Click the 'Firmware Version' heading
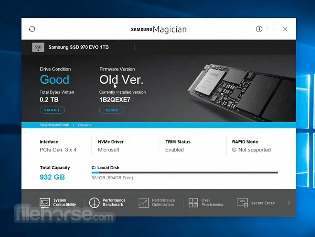 tap(117, 69)
